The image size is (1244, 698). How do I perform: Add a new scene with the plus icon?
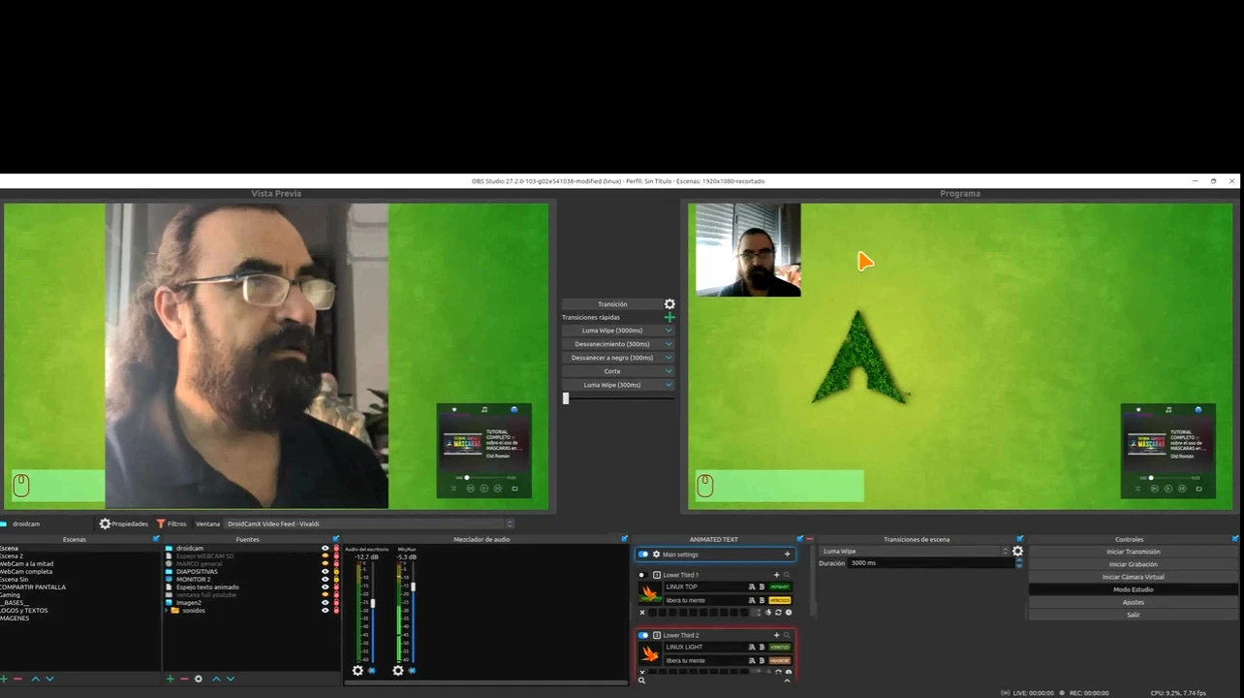pos(4,679)
